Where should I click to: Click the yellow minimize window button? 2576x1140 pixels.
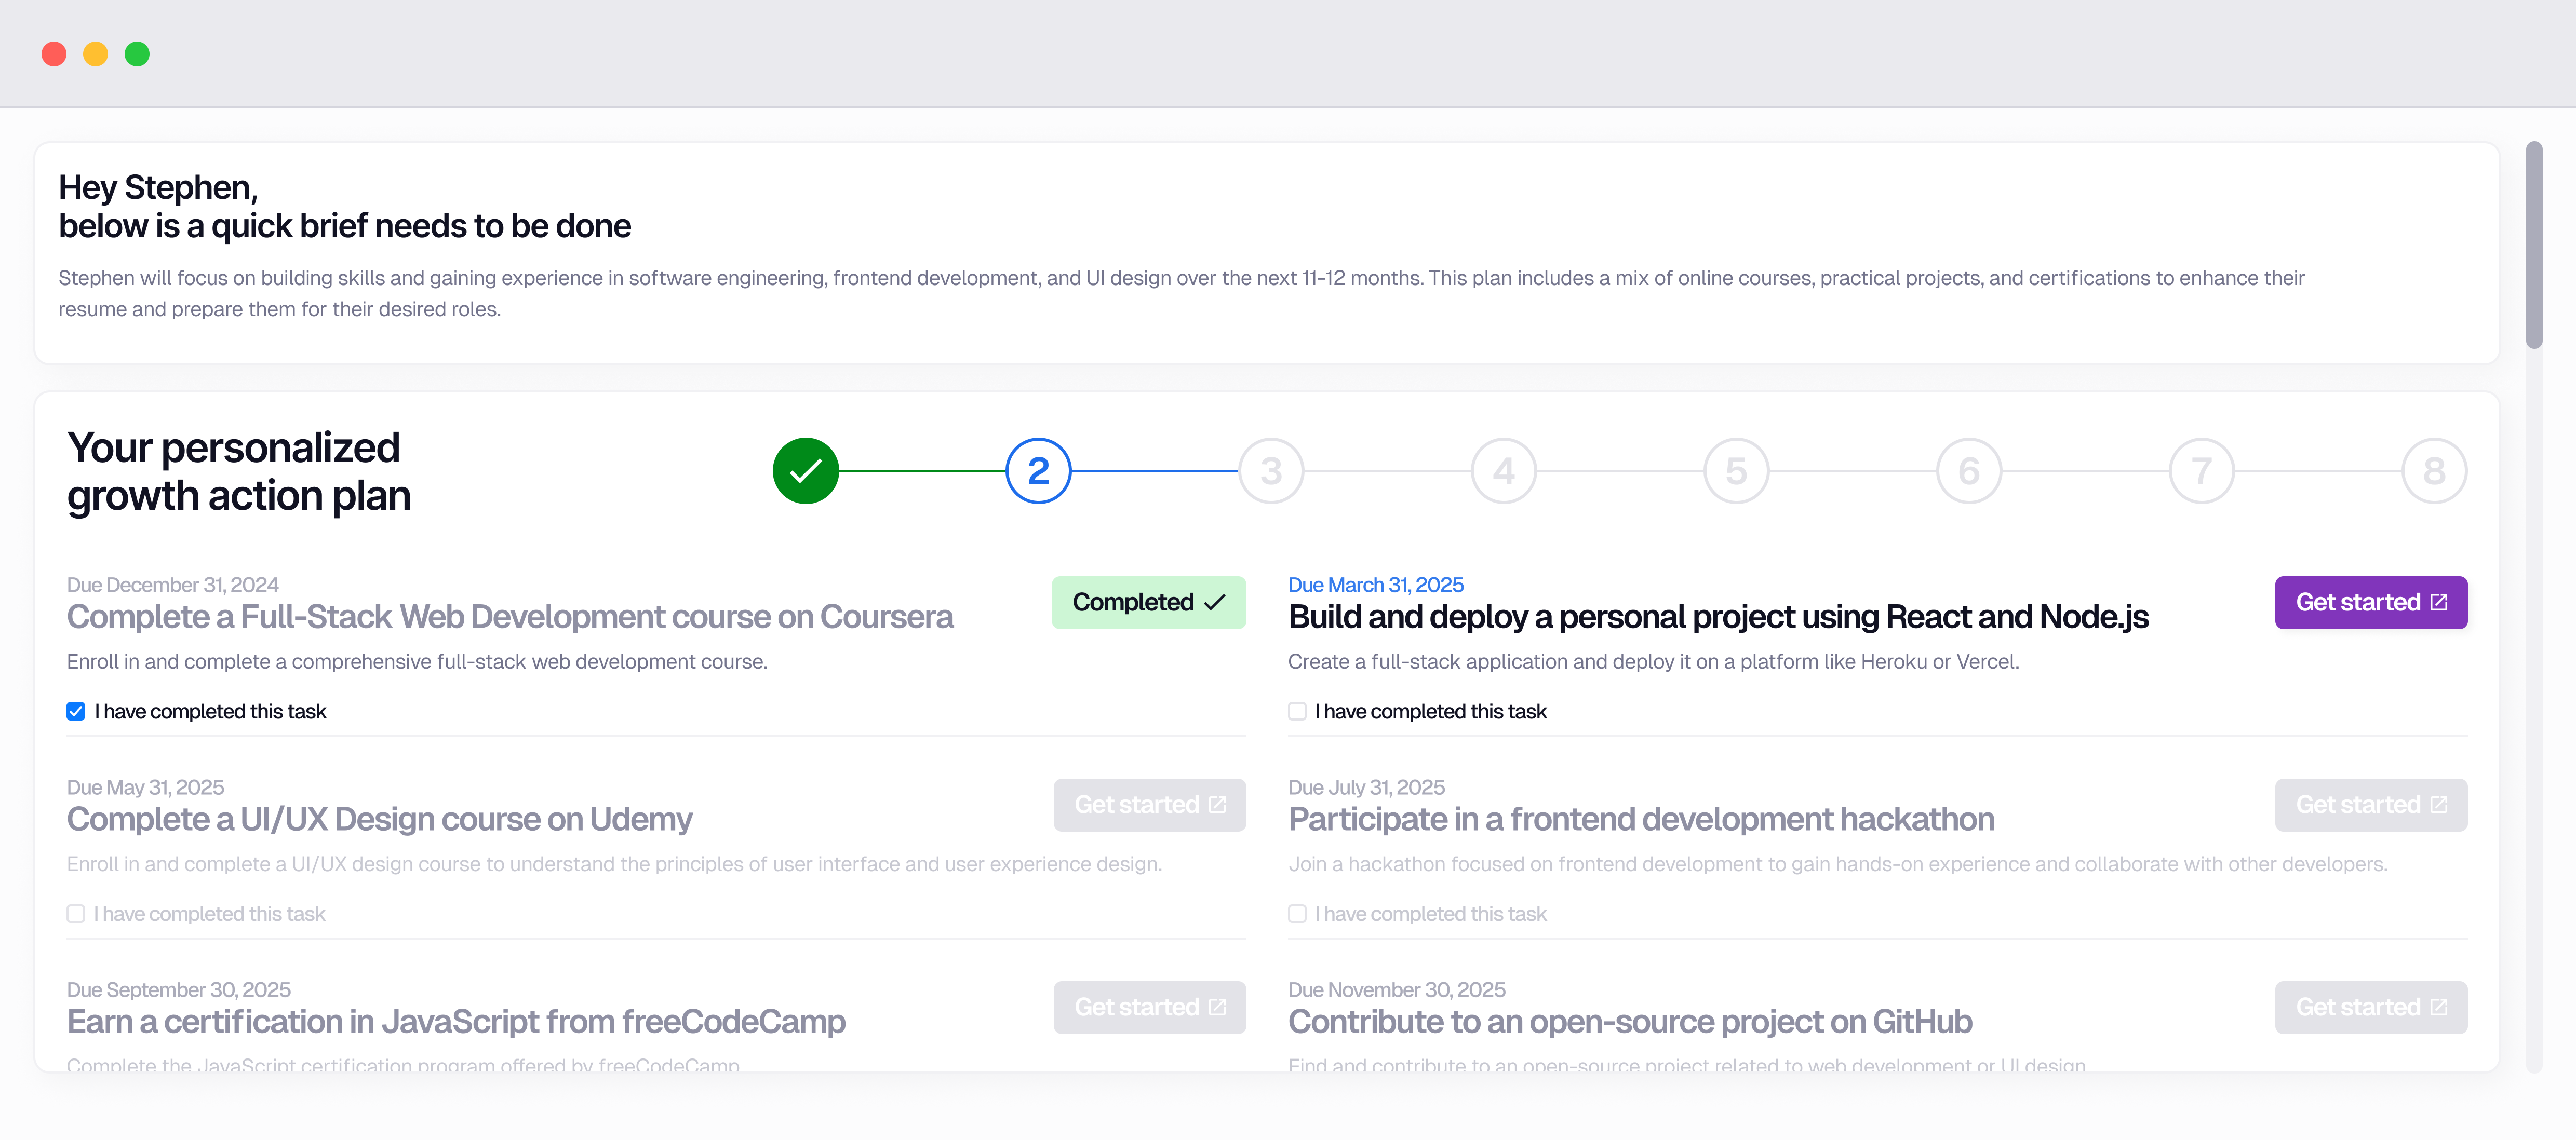95,54
